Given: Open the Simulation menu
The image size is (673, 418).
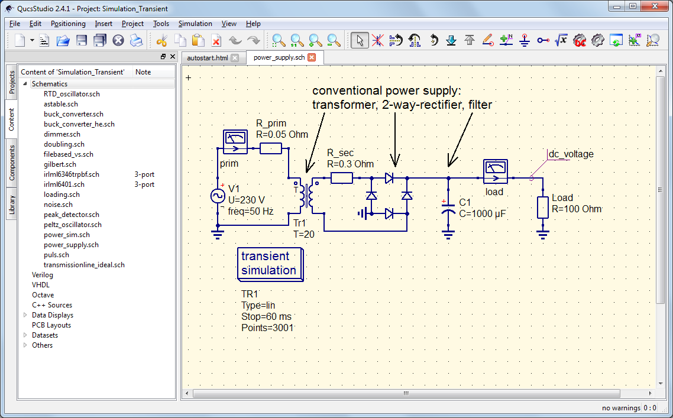Looking at the screenshot, I should (x=195, y=24).
